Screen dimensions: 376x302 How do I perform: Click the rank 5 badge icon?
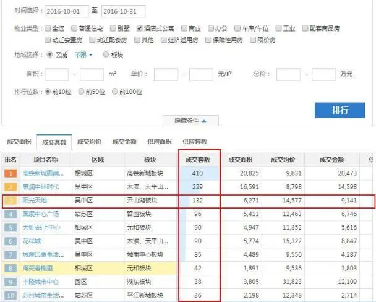point(11,228)
